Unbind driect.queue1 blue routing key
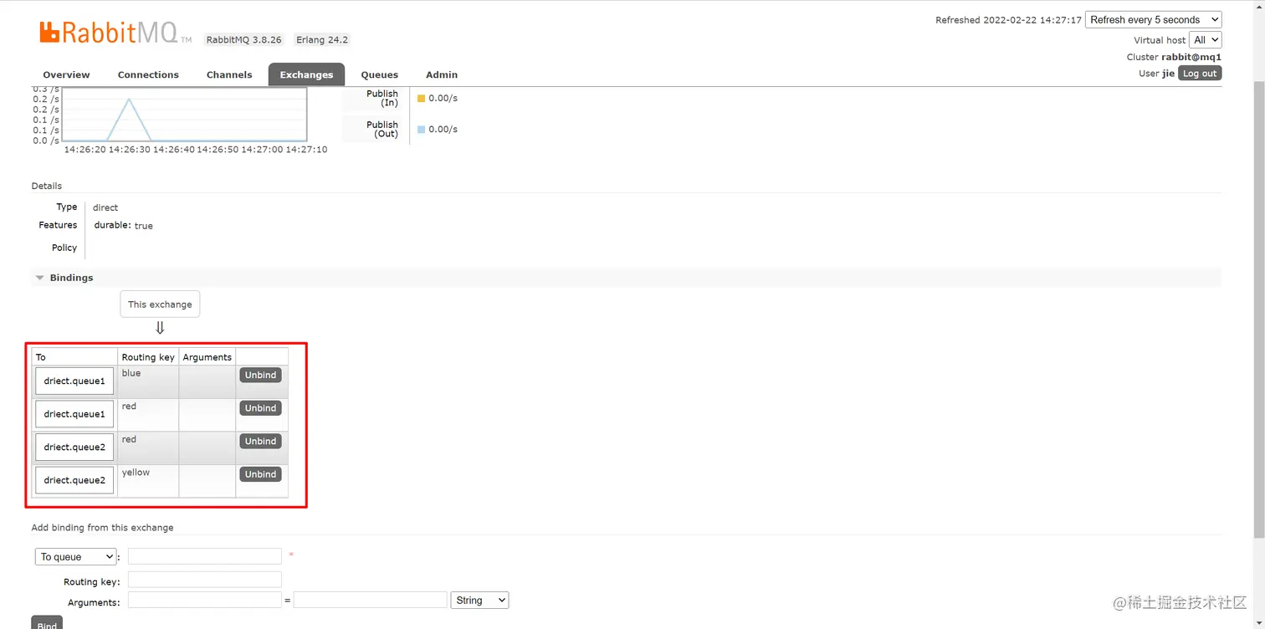Image resolution: width=1265 pixels, height=629 pixels. [260, 375]
